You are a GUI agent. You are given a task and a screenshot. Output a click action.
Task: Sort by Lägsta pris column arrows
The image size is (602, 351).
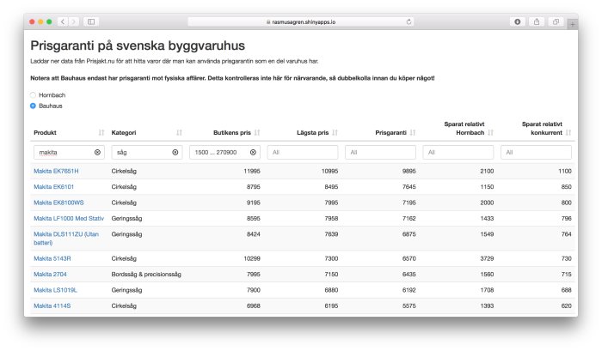[335, 132]
